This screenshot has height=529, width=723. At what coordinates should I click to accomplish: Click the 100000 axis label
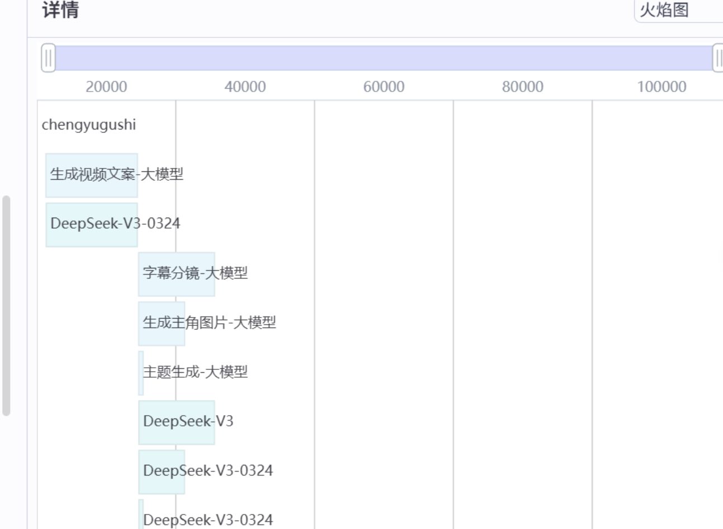[x=662, y=86]
